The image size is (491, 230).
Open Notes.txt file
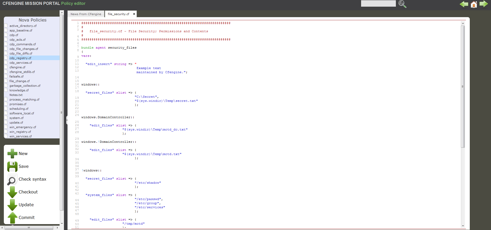[x=16, y=95]
